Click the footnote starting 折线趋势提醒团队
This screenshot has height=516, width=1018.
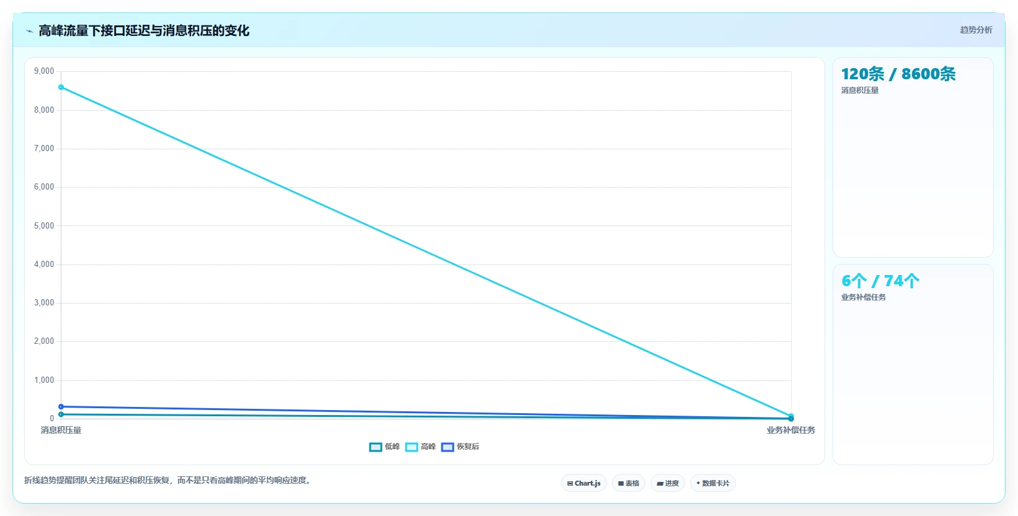(x=167, y=480)
